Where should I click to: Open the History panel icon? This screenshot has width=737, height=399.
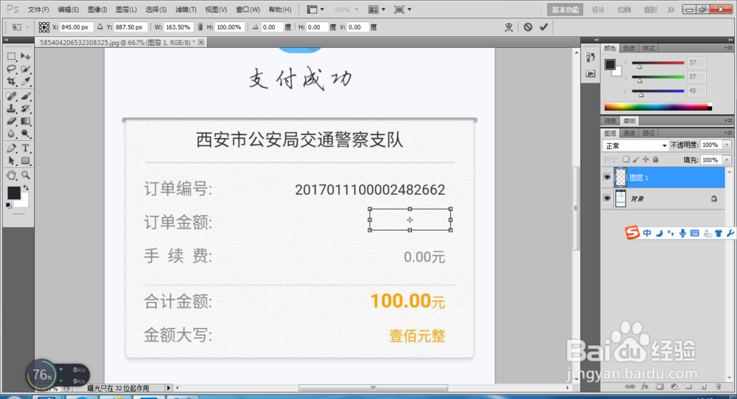click(591, 58)
